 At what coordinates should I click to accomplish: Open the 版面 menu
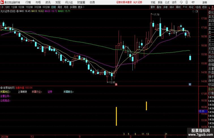coord(160,2)
